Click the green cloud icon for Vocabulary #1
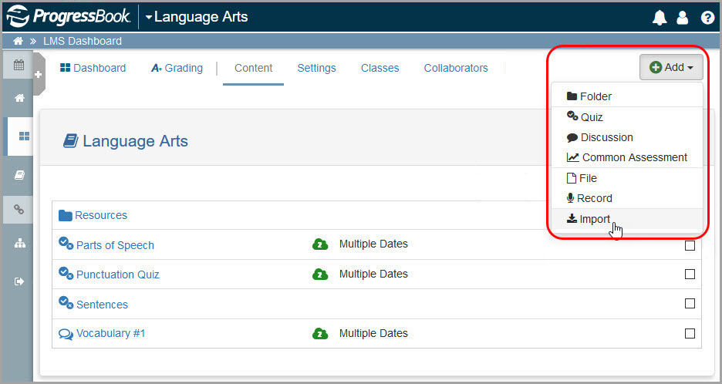The image size is (722, 384). click(320, 334)
